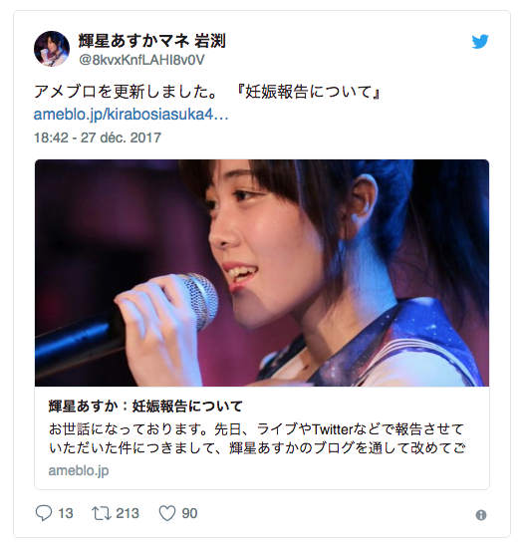
Task: Click card title 輝星あすか：妊娠報告について
Action: pyautogui.click(x=145, y=407)
